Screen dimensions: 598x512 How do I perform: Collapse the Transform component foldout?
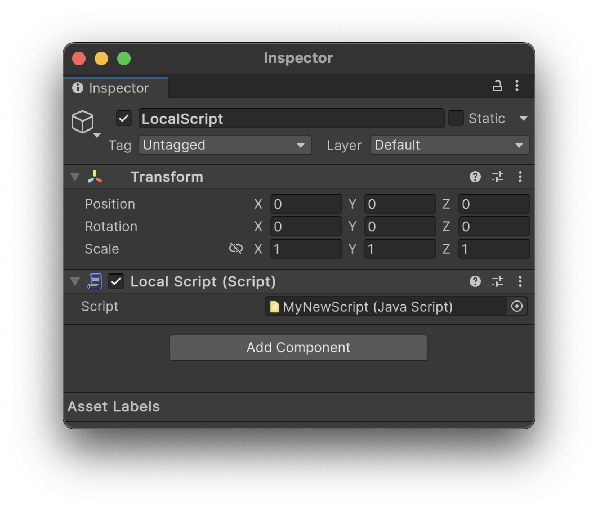click(x=75, y=177)
